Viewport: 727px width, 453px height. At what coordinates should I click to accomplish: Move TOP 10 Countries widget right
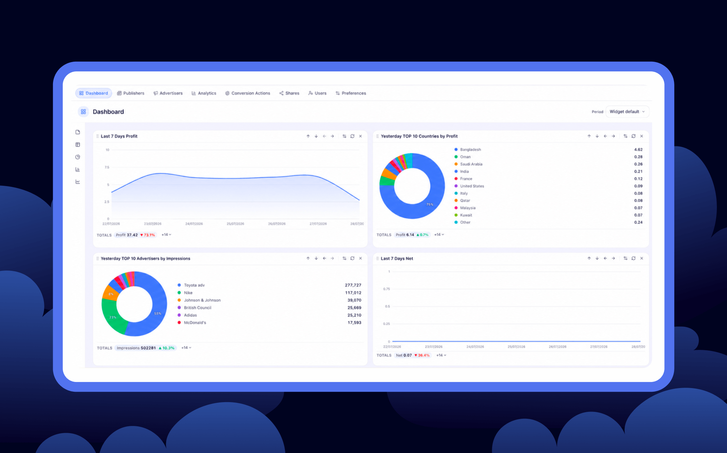(613, 136)
